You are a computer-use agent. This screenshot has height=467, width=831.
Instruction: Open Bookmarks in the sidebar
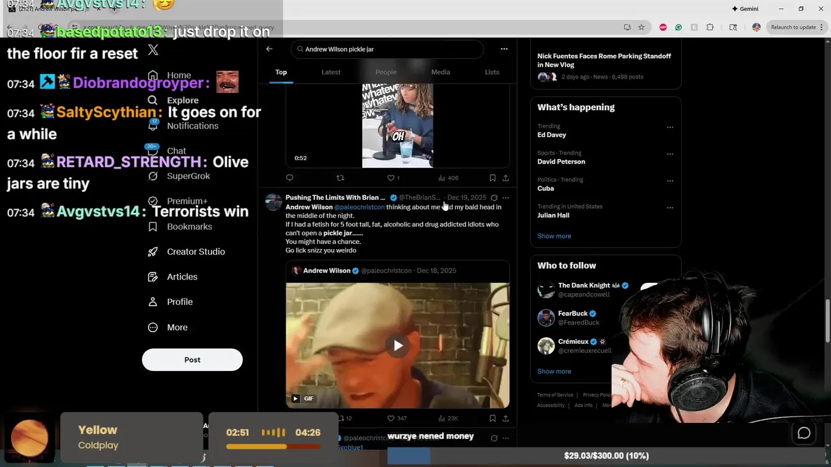[180, 226]
